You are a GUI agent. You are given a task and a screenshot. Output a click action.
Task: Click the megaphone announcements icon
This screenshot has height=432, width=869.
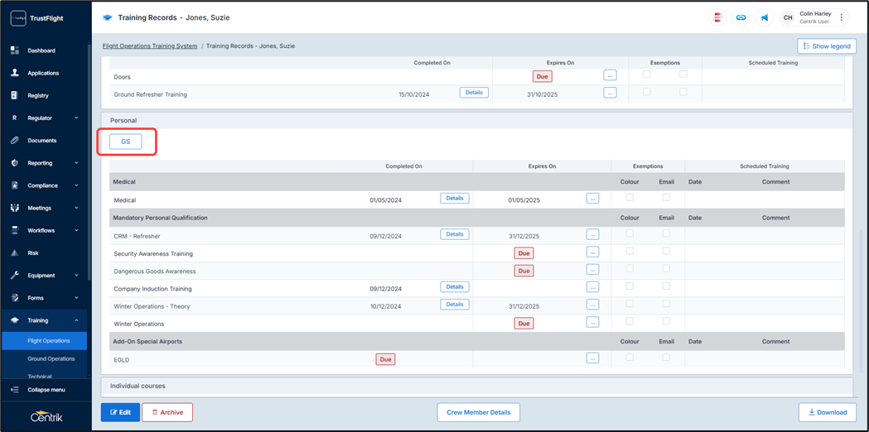[x=764, y=17]
